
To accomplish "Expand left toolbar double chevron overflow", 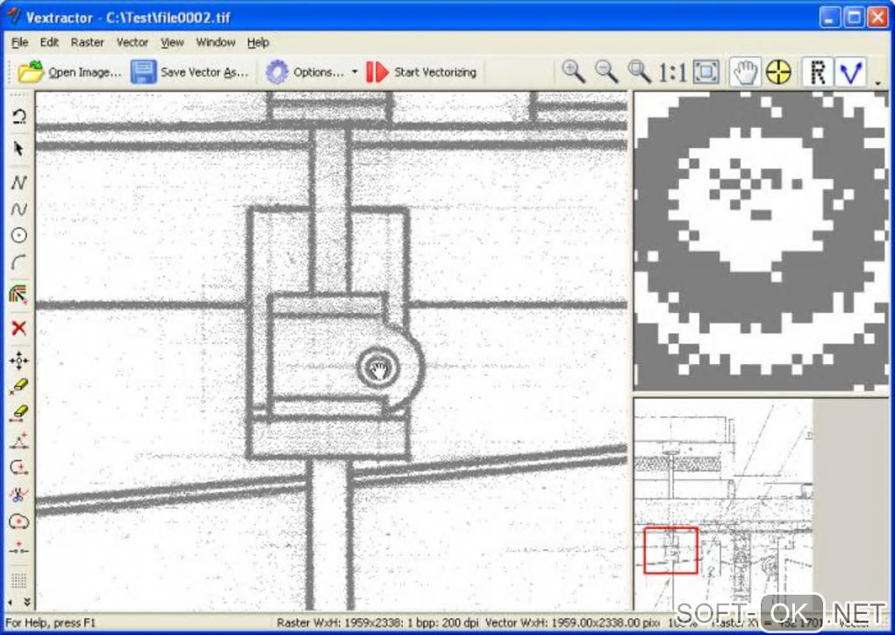I will point(27,602).
